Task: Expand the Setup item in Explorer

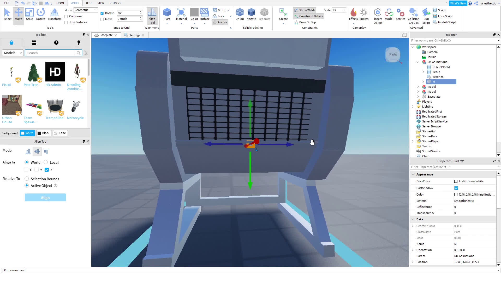Action: pyautogui.click(x=423, y=72)
